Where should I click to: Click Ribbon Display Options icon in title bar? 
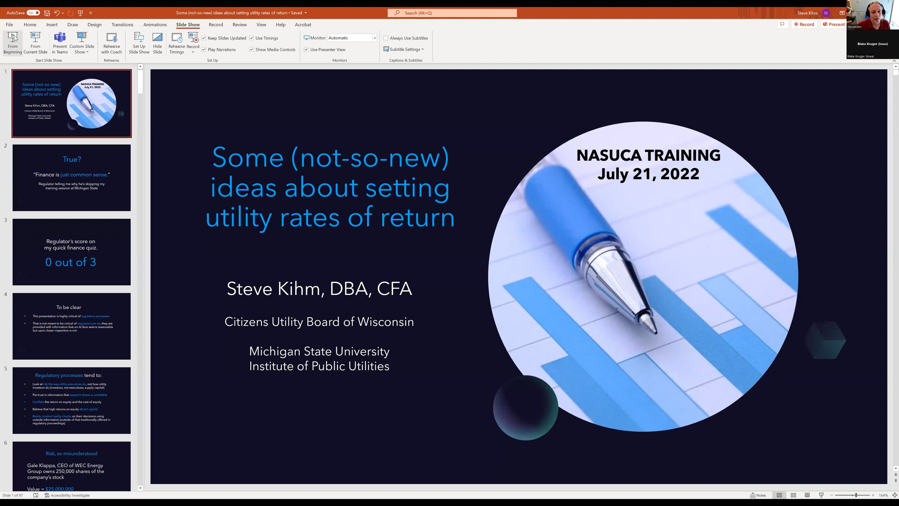tap(842, 13)
